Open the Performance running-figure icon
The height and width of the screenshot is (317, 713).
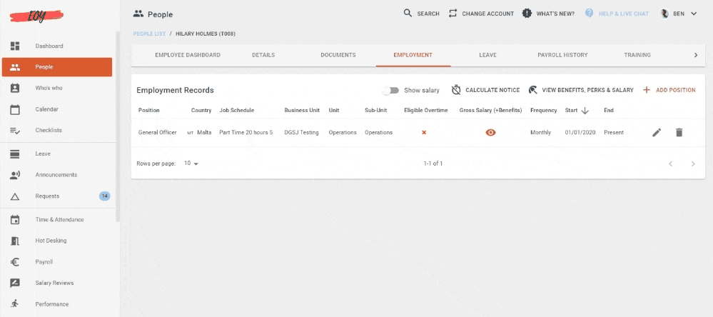15,304
